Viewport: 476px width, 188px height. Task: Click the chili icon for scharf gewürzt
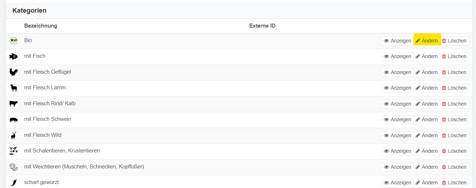[13, 183]
